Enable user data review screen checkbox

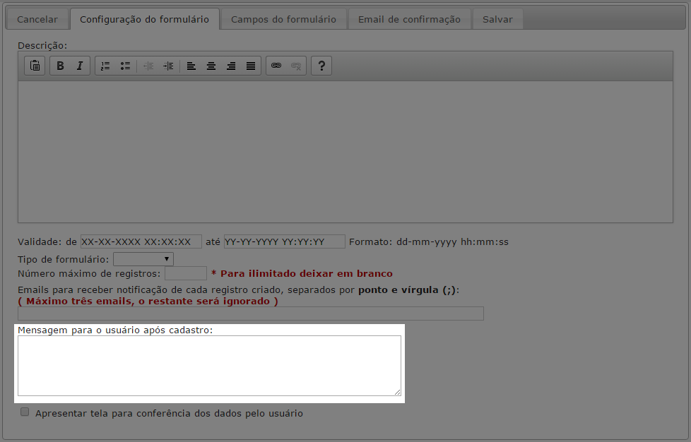click(25, 412)
